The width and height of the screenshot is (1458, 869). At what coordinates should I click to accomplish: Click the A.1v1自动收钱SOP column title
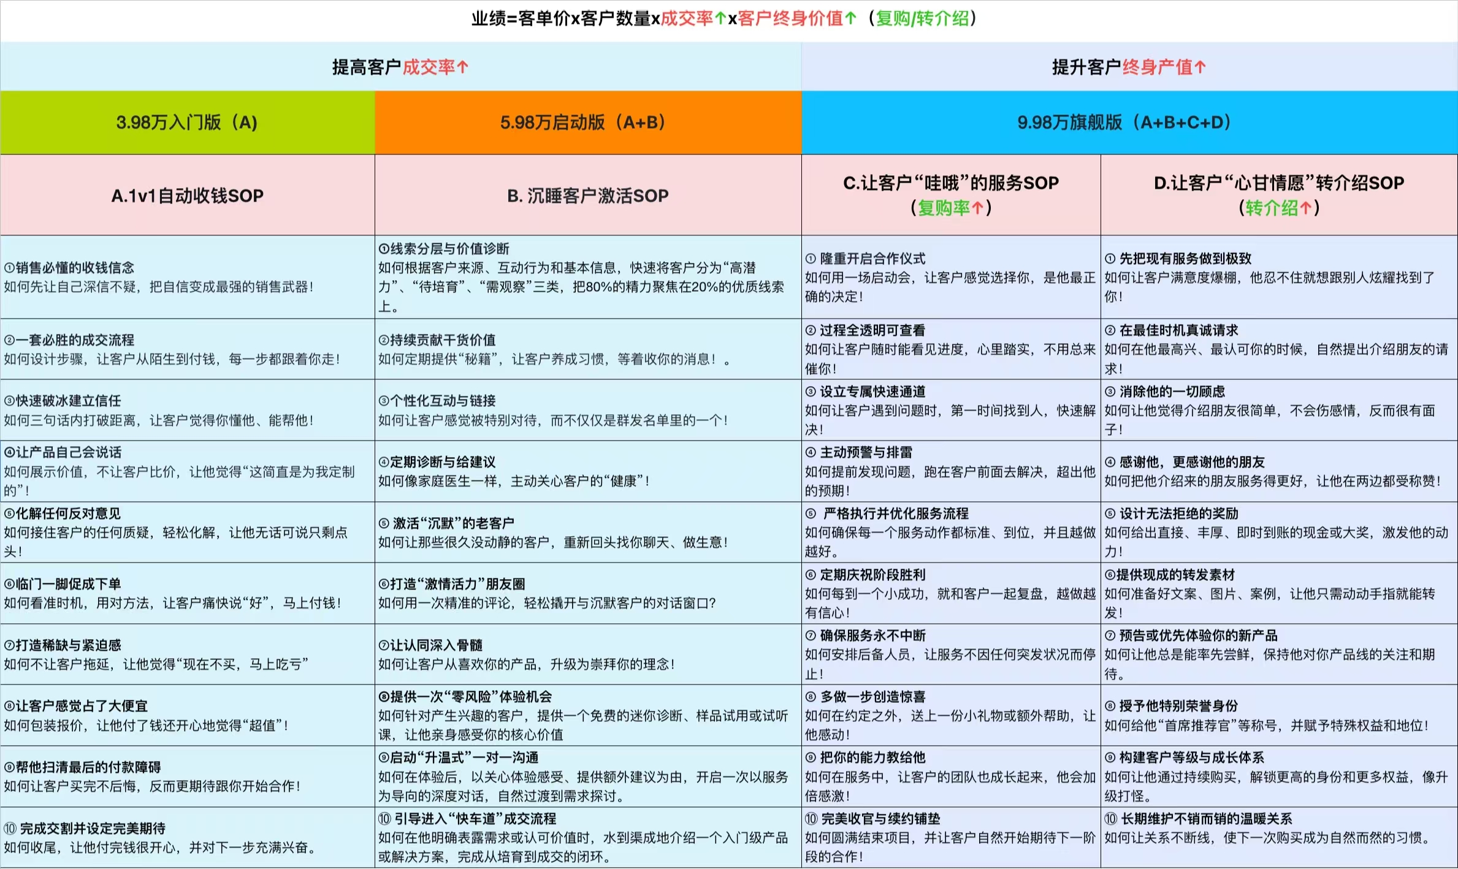click(x=187, y=195)
